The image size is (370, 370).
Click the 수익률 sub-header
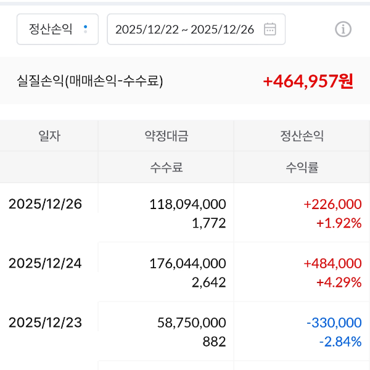coord(302,167)
